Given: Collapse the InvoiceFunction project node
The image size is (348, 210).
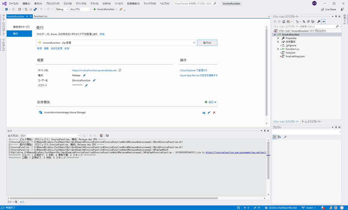Looking at the screenshot, I should coord(274,35).
